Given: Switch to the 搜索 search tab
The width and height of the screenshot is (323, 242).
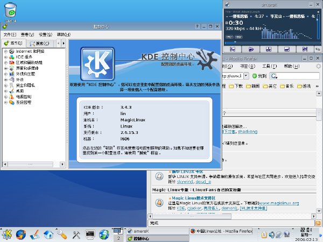Looking at the screenshot, I should click(40, 44).
